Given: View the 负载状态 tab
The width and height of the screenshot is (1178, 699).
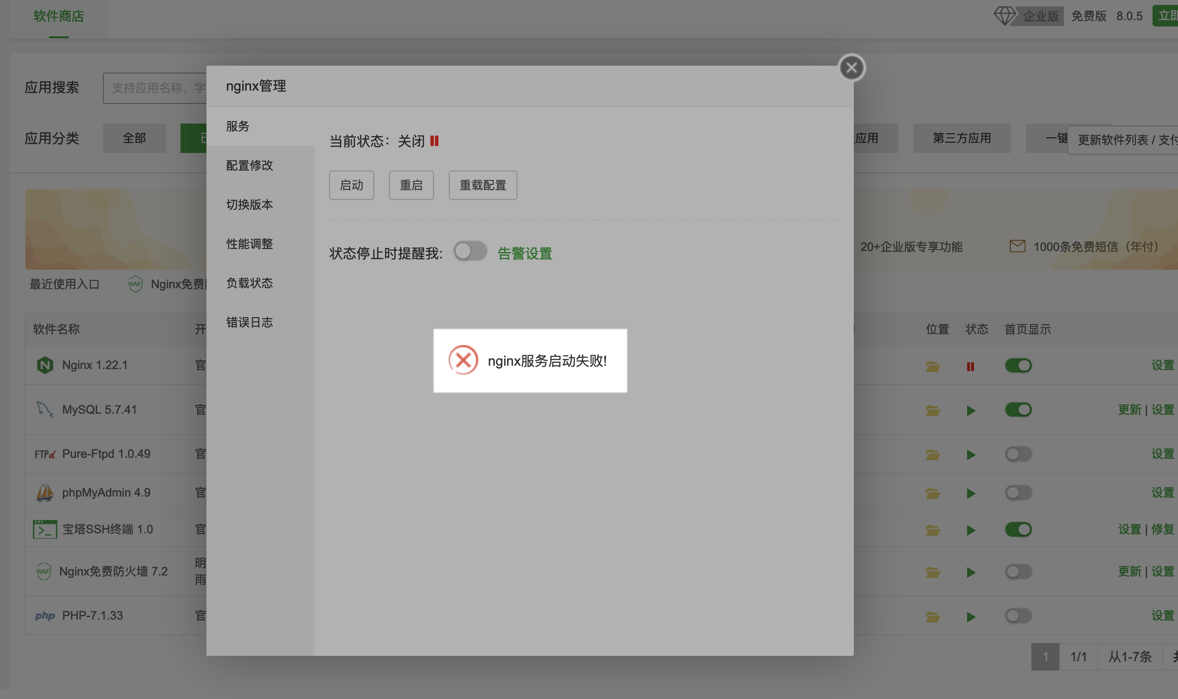Looking at the screenshot, I should (260, 283).
